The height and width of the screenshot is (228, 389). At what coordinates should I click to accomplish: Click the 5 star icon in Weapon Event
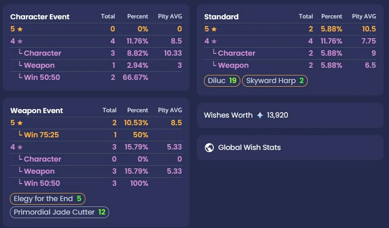tap(20, 123)
